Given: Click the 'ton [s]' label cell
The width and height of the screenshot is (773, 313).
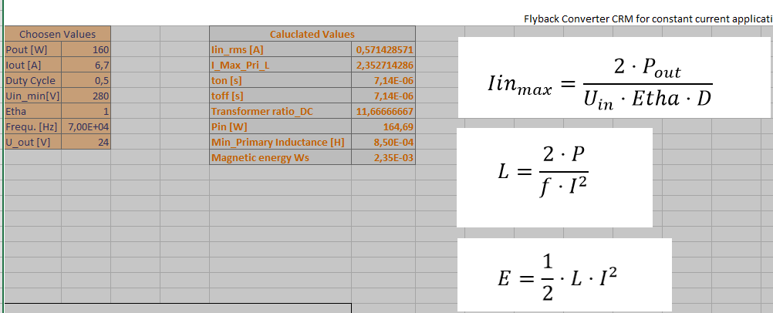Looking at the screenshot, I should pyautogui.click(x=281, y=80).
